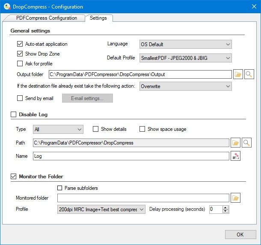Switch to PDFCompress Configuration tab

[x=46, y=18]
